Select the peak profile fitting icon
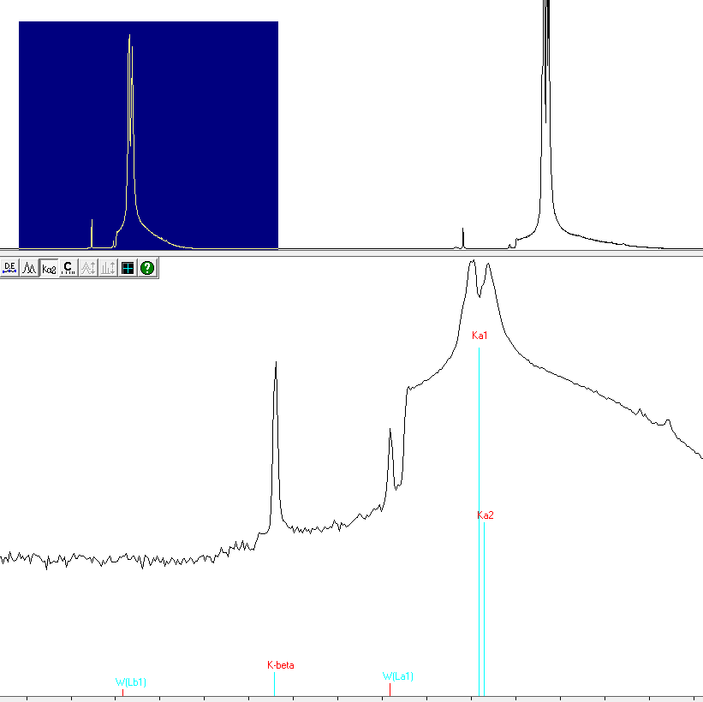 tap(29, 268)
